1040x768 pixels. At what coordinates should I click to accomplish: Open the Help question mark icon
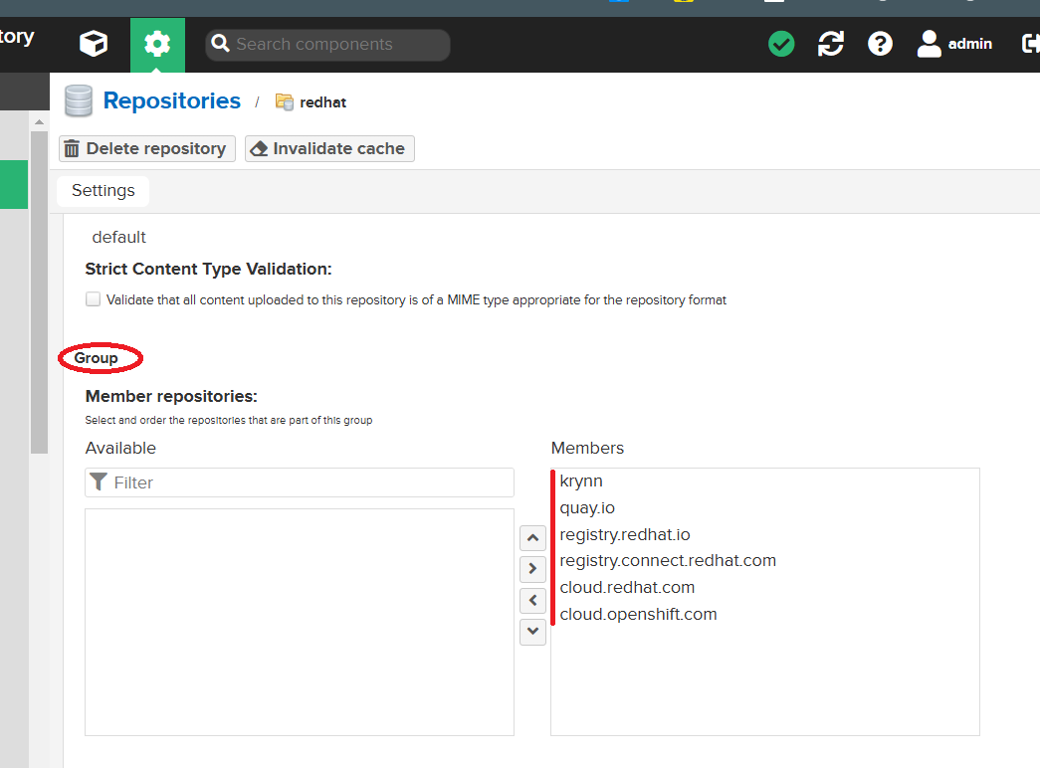click(880, 44)
